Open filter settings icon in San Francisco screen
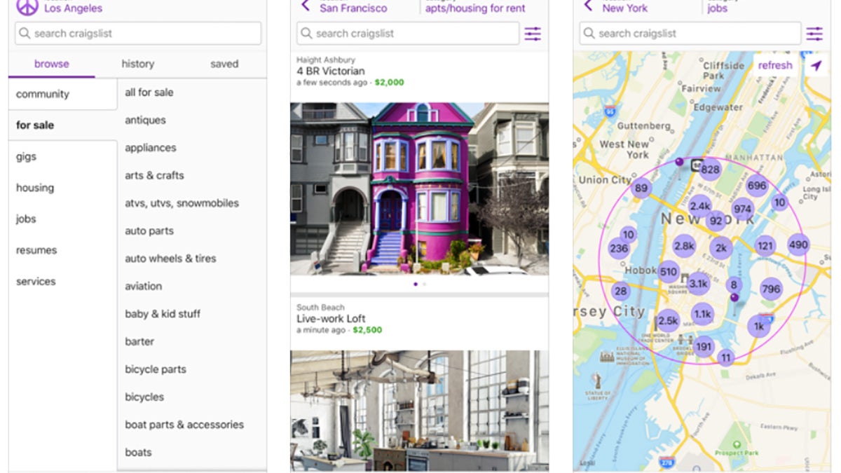The image size is (841, 473). [533, 34]
